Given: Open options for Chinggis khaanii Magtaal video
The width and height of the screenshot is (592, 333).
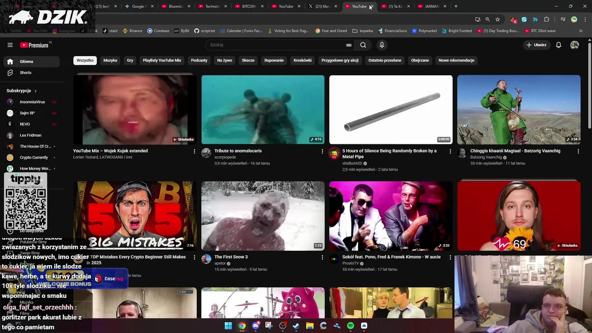Looking at the screenshot, I should 578,151.
